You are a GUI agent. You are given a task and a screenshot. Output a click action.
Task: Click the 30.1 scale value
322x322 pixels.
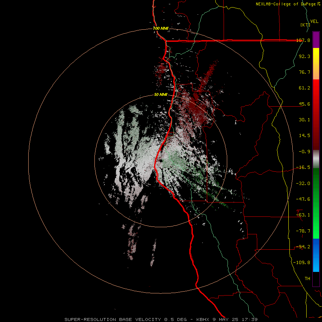click(304, 120)
